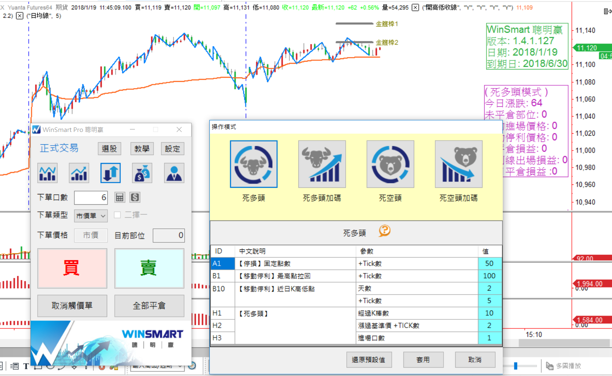
Task: Click the 目前部位 position field
Action: pos(169,235)
